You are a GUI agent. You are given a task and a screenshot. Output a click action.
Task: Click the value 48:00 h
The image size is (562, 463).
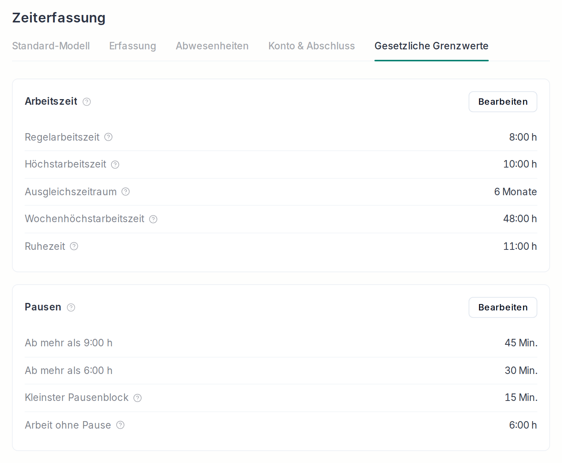(520, 218)
